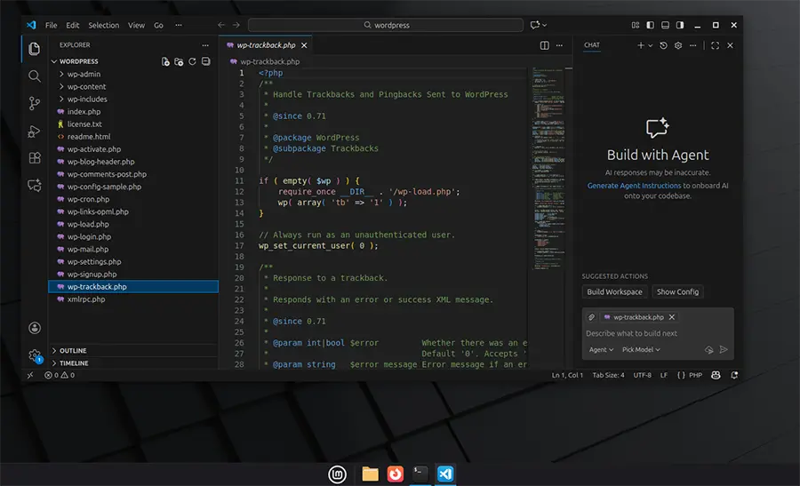Remove wp-trackback.php attachment from chat
This screenshot has width=800, height=486.
[672, 317]
